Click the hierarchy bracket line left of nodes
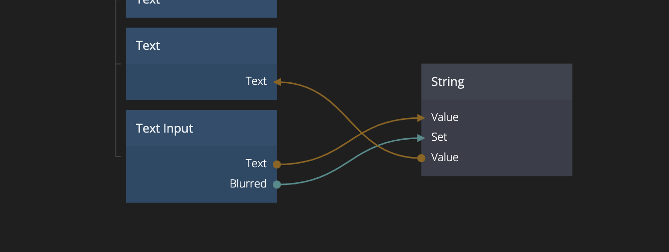The height and width of the screenshot is (252, 669). (117, 102)
